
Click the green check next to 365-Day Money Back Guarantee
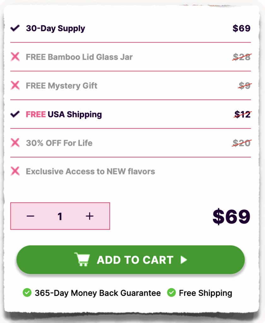click(27, 293)
